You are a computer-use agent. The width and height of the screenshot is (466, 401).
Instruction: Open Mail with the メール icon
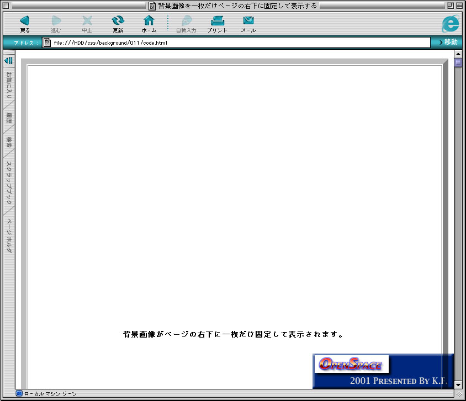click(248, 20)
